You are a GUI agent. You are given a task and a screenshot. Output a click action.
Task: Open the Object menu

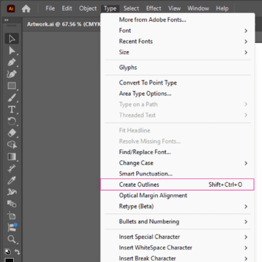point(88,9)
